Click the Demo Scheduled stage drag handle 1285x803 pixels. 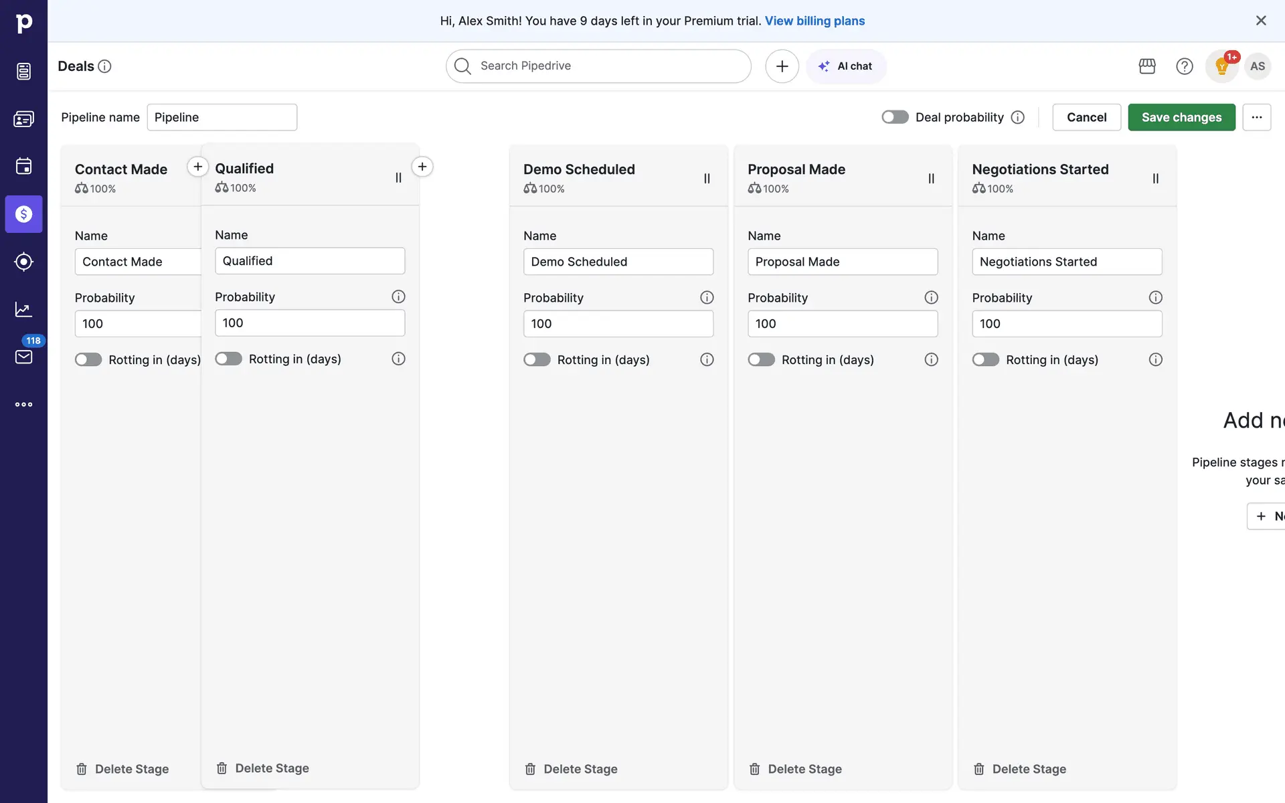point(707,179)
